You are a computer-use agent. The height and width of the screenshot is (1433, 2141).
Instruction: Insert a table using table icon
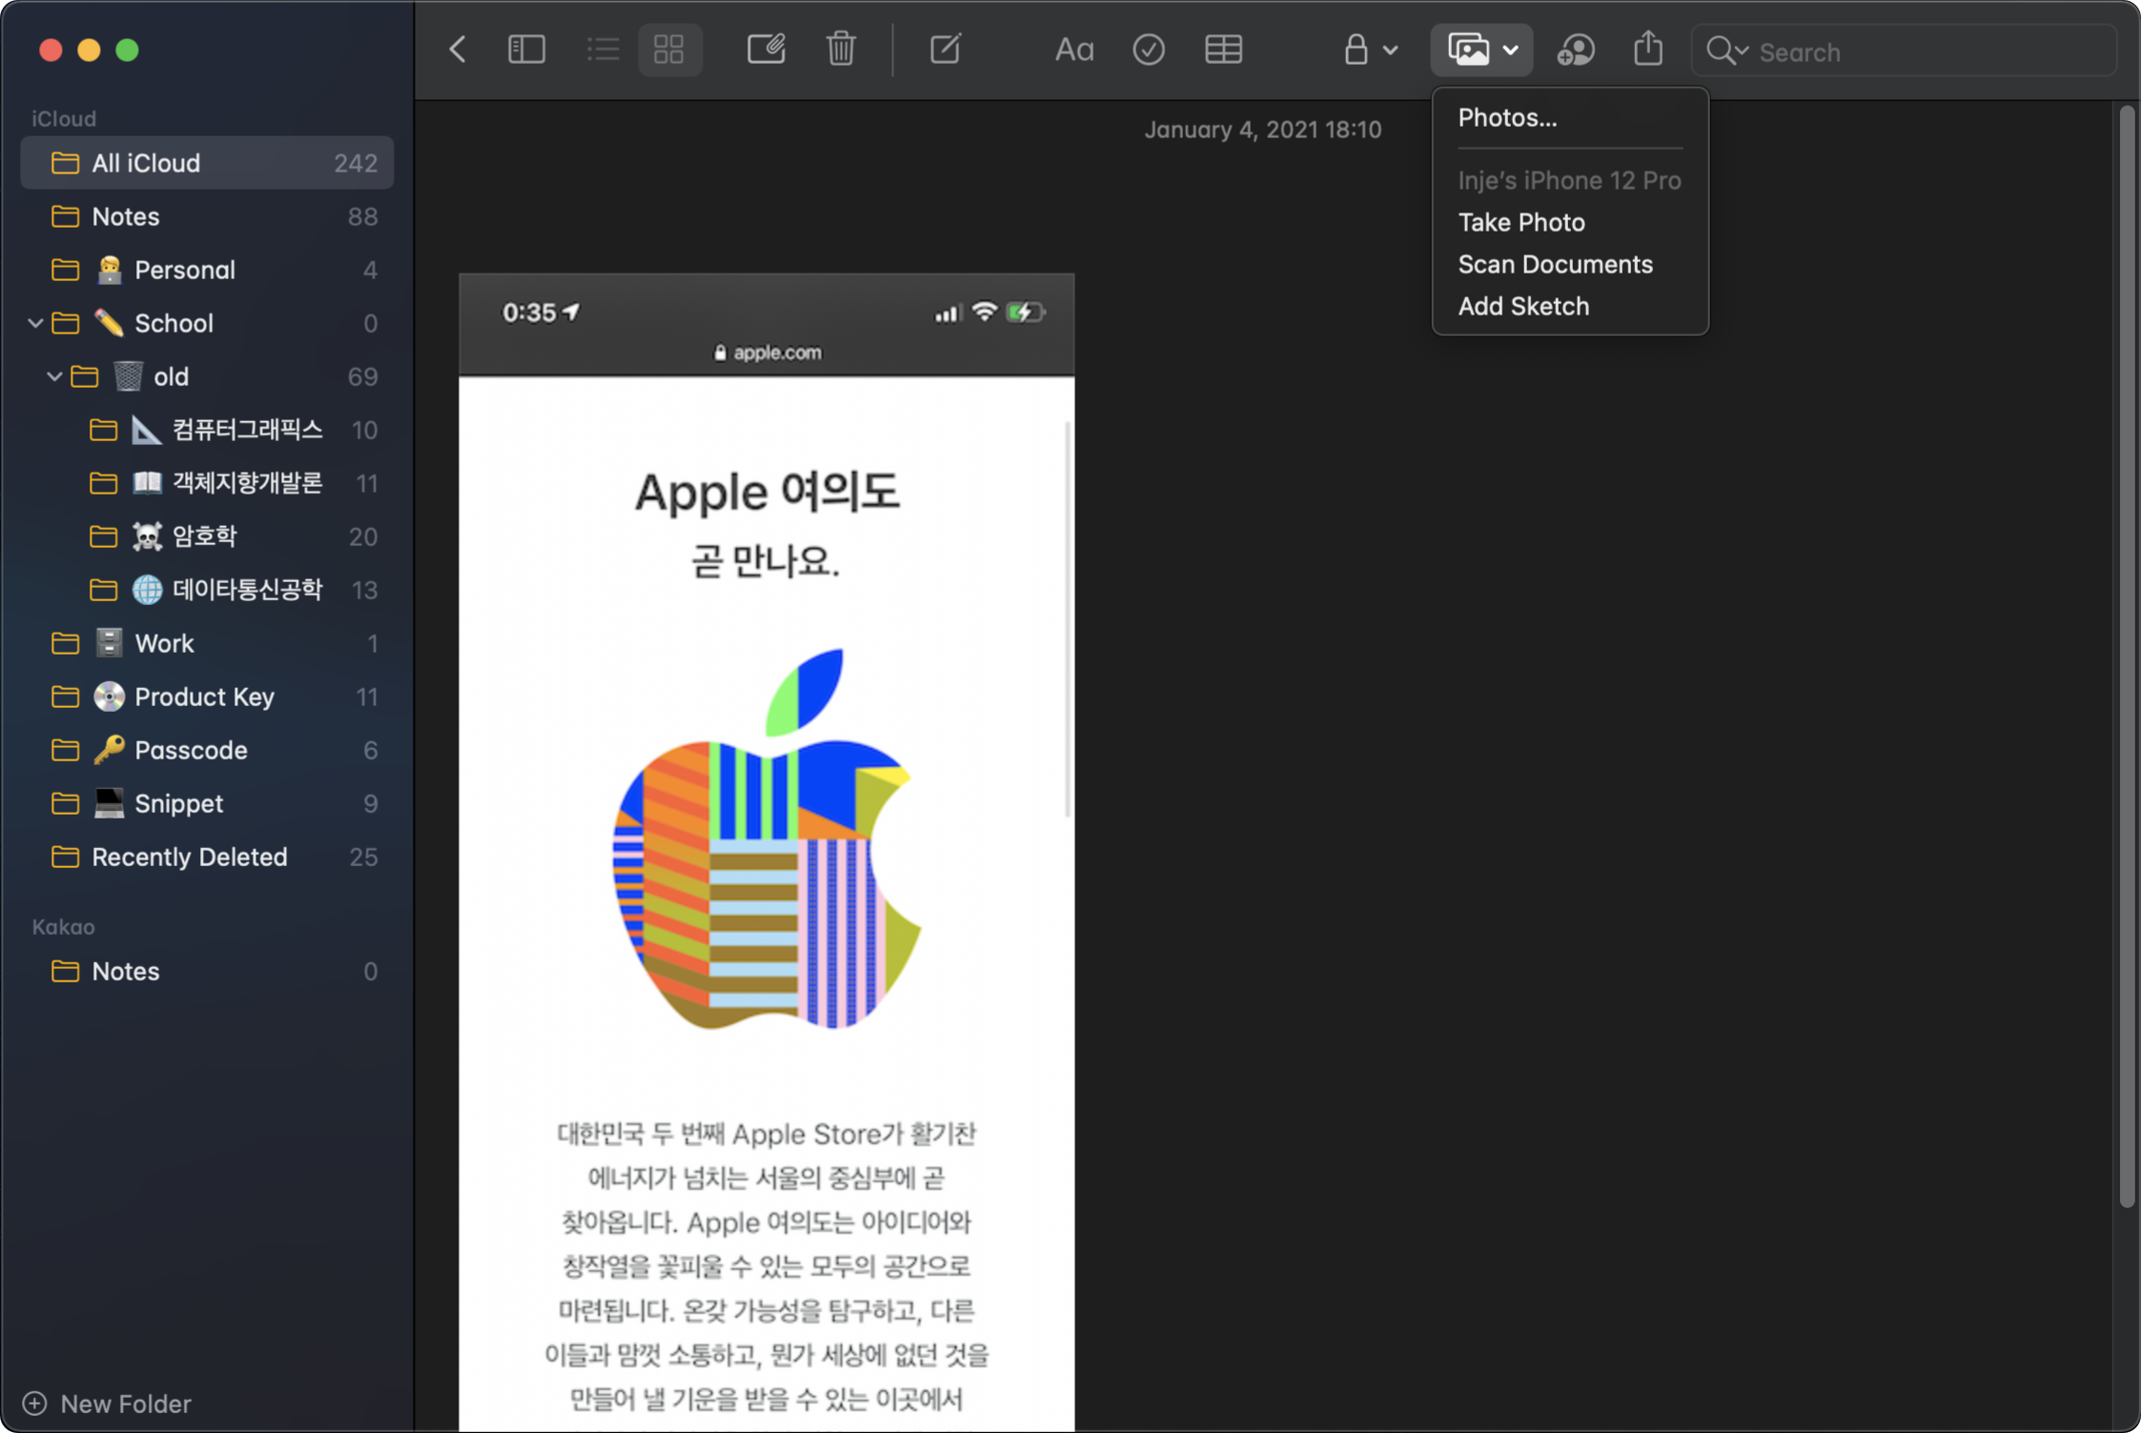pyautogui.click(x=1223, y=50)
